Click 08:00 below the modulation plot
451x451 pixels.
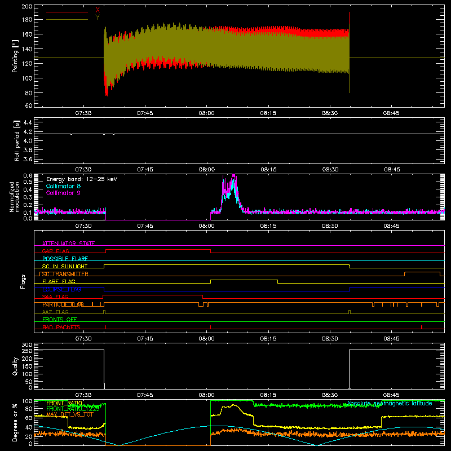tap(206, 226)
